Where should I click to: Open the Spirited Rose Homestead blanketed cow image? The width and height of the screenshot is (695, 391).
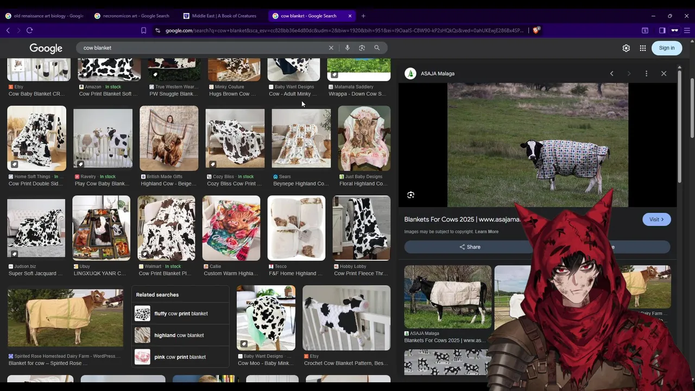pos(66,318)
